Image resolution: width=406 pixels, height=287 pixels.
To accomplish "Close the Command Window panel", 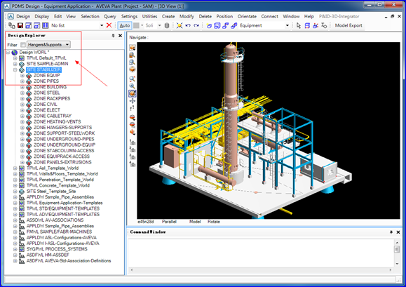I will tap(398, 232).
